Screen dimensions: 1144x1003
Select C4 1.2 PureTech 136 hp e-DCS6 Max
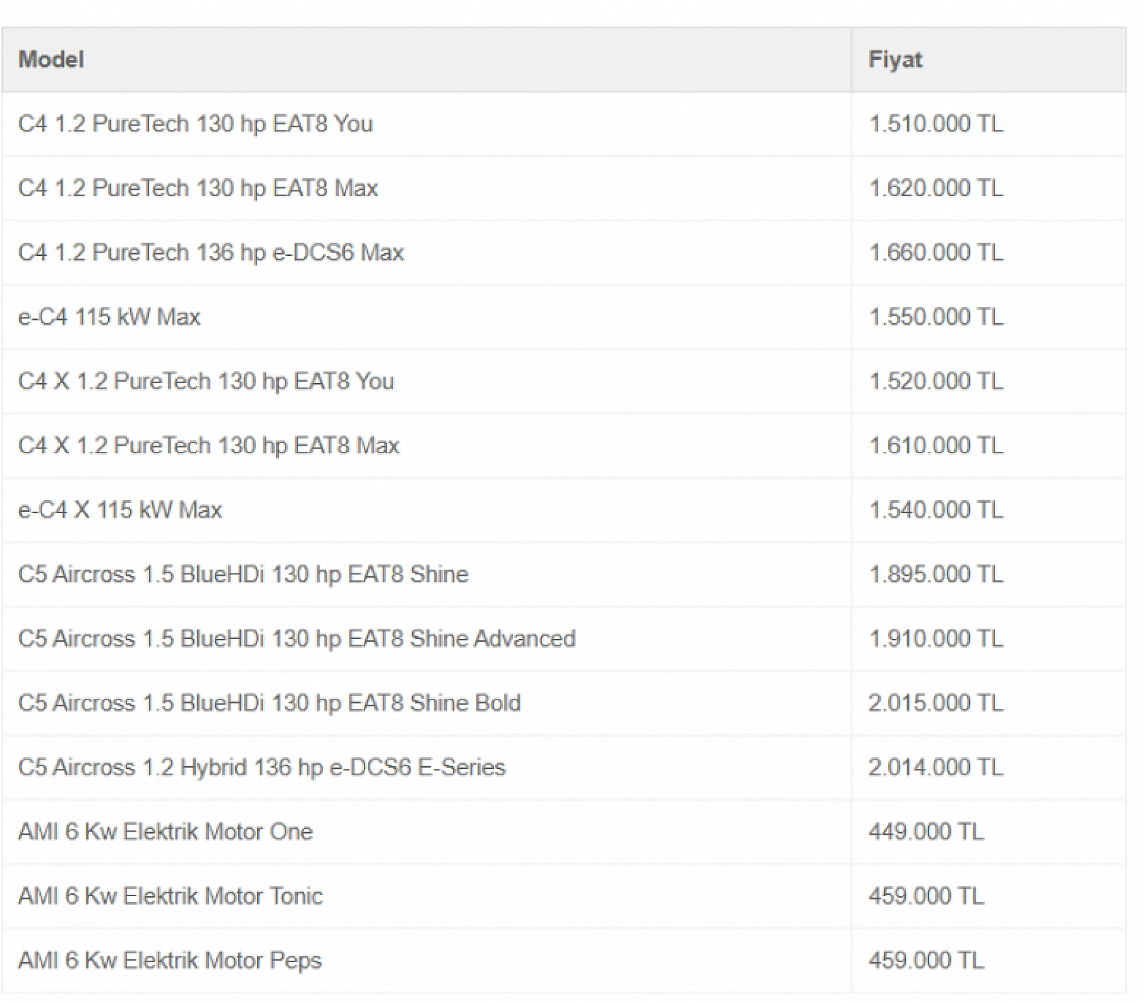pyautogui.click(x=211, y=252)
